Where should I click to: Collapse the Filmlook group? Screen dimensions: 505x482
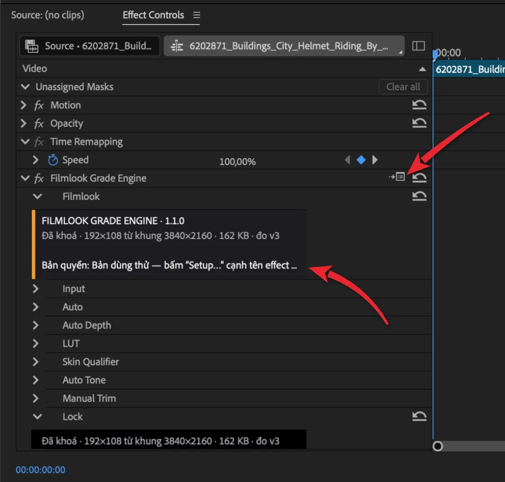(37, 196)
